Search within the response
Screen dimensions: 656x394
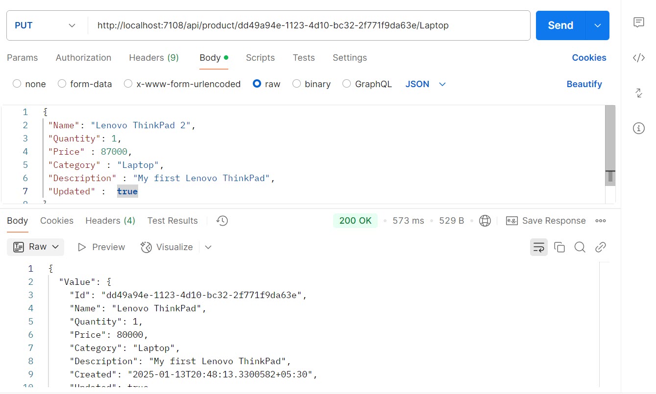point(580,247)
